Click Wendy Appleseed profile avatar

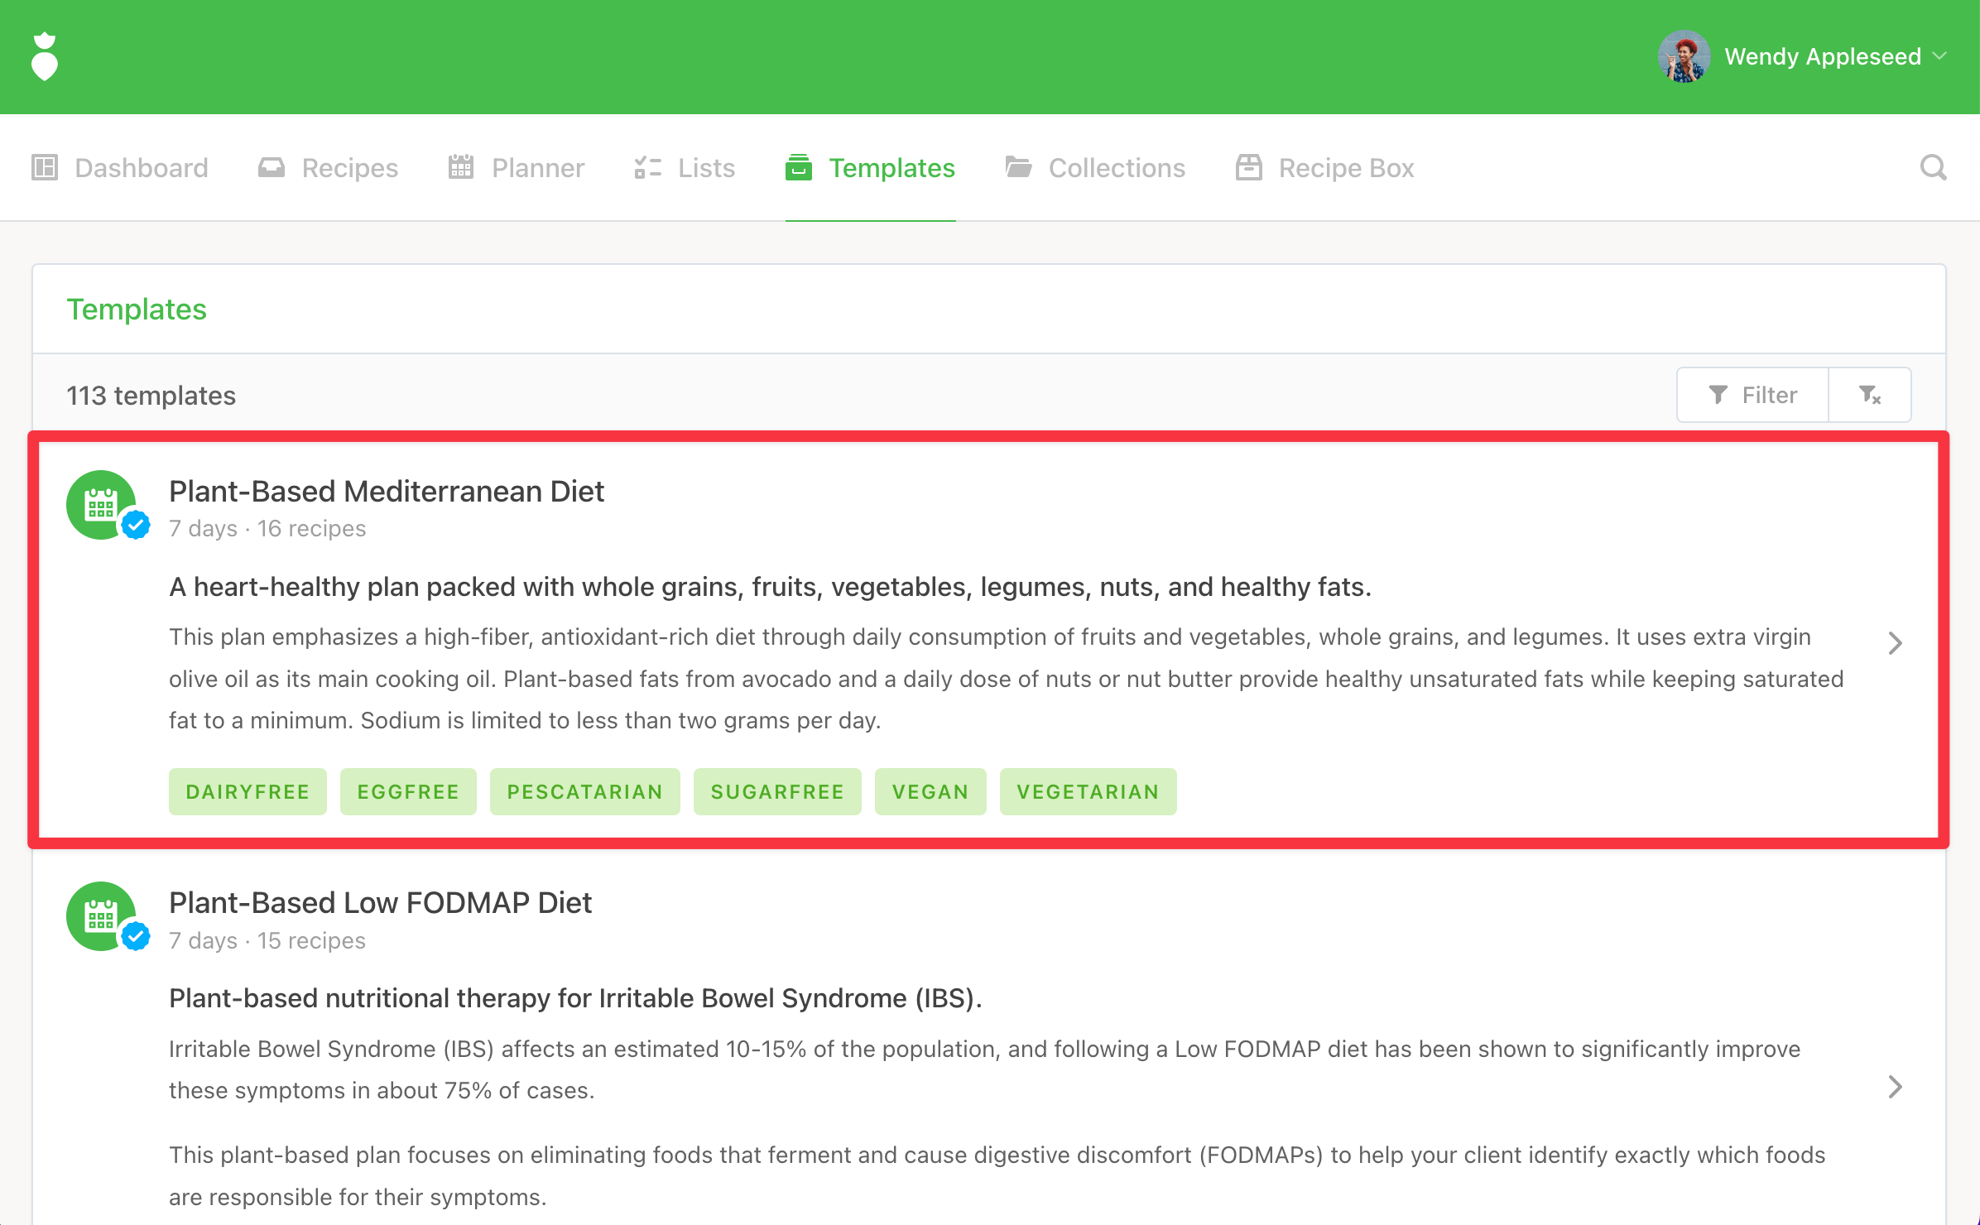pyautogui.click(x=1684, y=56)
